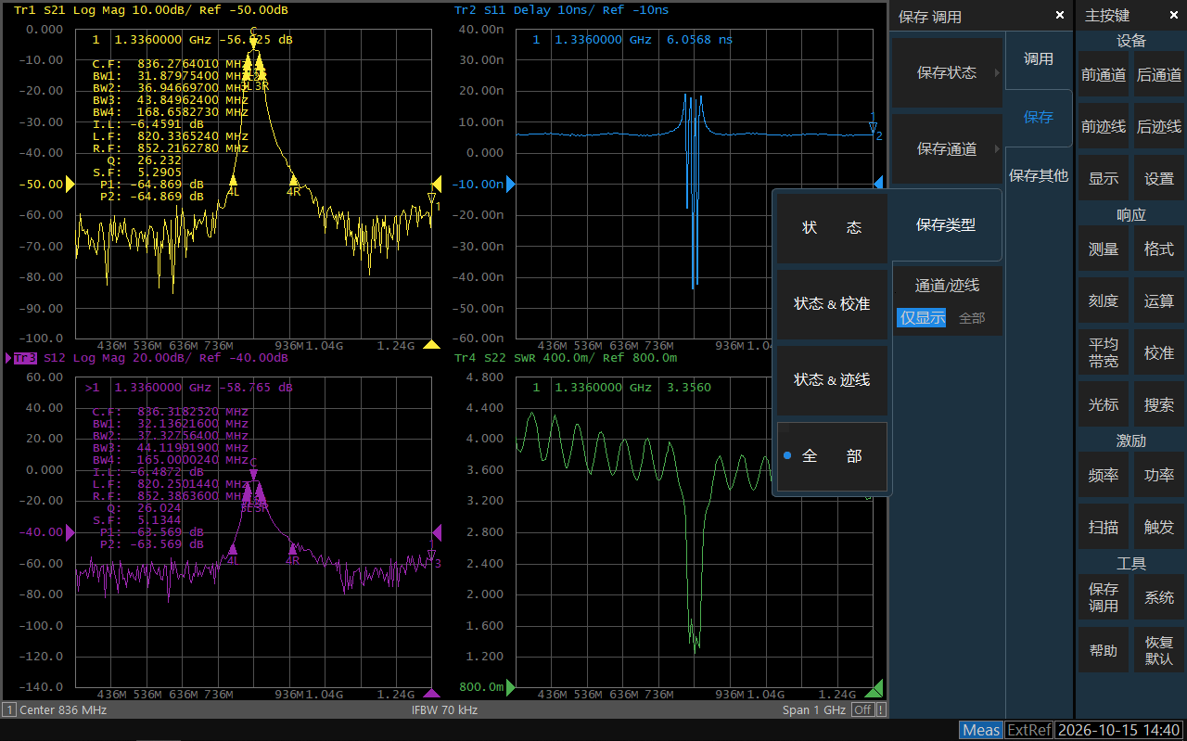Open the 触发 trigger menu
The height and width of the screenshot is (741, 1187).
coord(1159,528)
